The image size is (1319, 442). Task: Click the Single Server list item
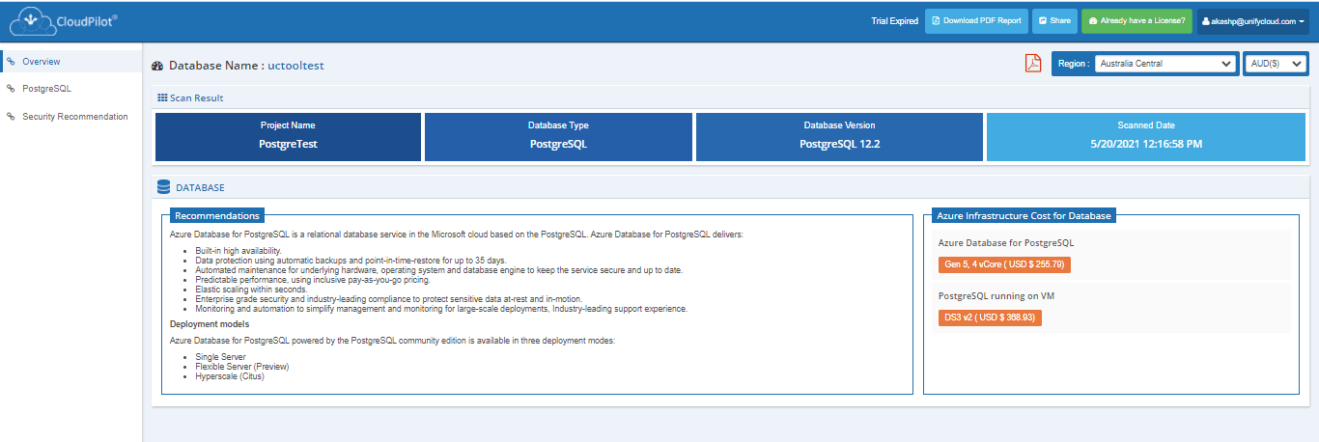[x=220, y=357]
